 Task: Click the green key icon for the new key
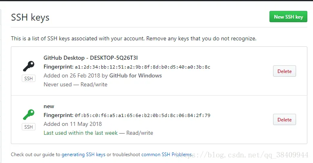(28, 115)
